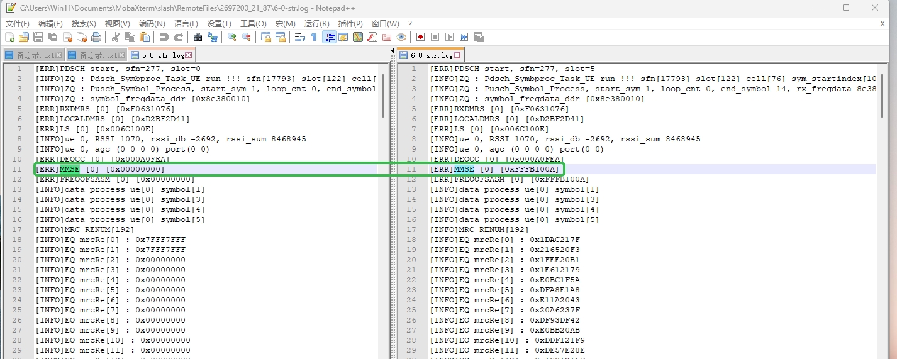Toggle synchronized vertical scrolling icon
The width and height of the screenshot is (897, 359).
coord(265,37)
